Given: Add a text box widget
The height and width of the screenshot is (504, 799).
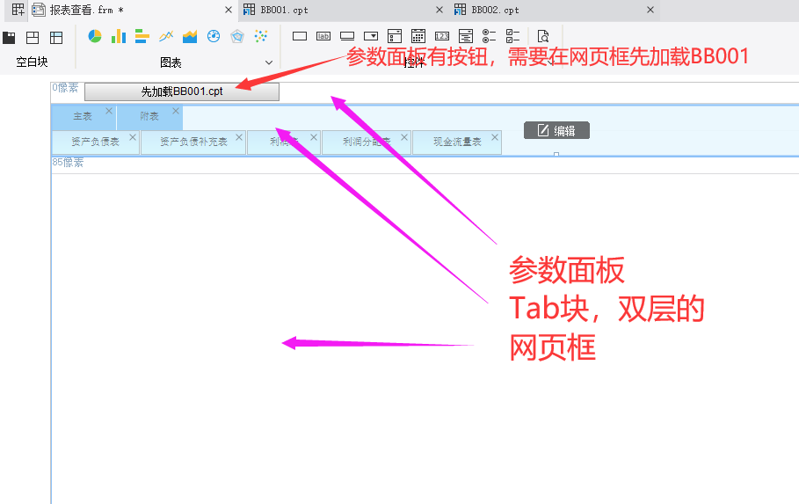Looking at the screenshot, I should (300, 36).
